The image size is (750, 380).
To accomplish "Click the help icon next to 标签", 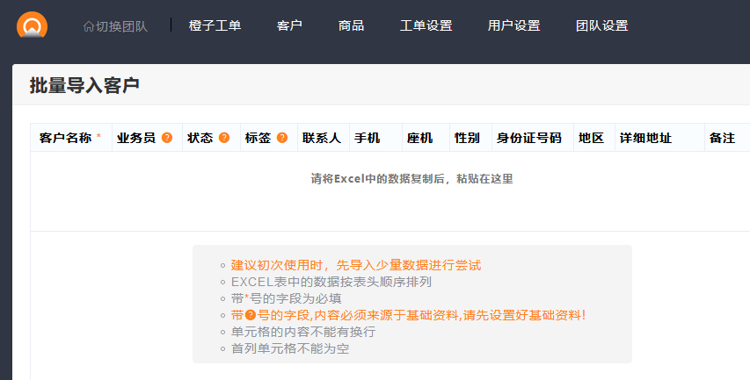I will [281, 138].
